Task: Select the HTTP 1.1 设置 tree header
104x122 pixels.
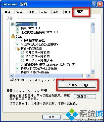Action: [x=26, y=24]
